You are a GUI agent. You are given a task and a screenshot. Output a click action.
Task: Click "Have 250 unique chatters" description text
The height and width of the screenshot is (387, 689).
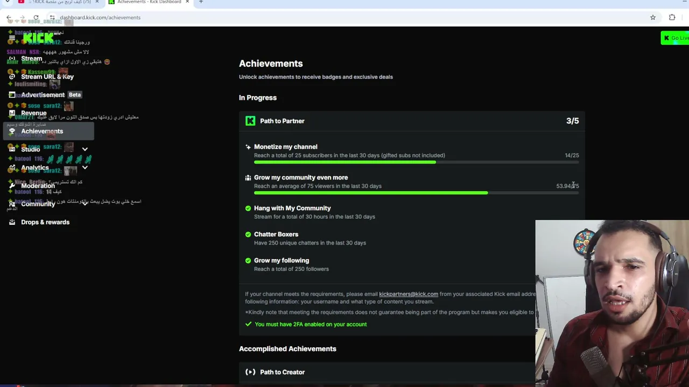pyautogui.click(x=310, y=243)
